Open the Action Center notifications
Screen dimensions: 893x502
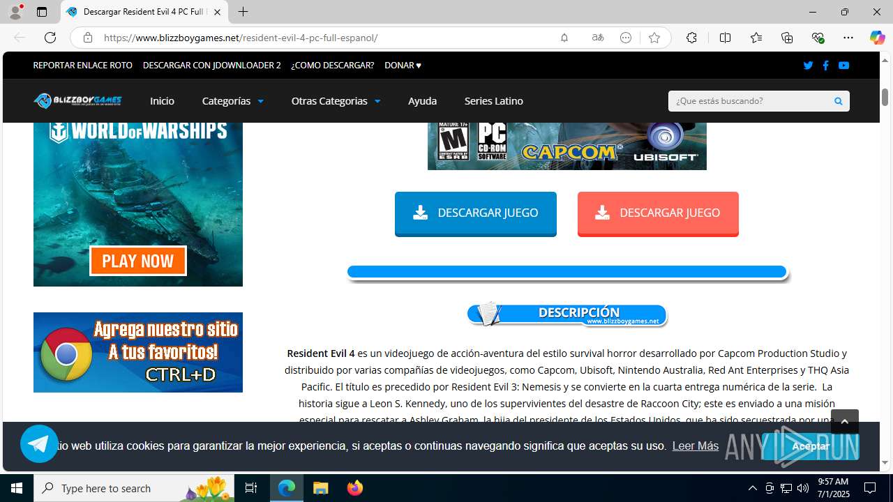870,488
